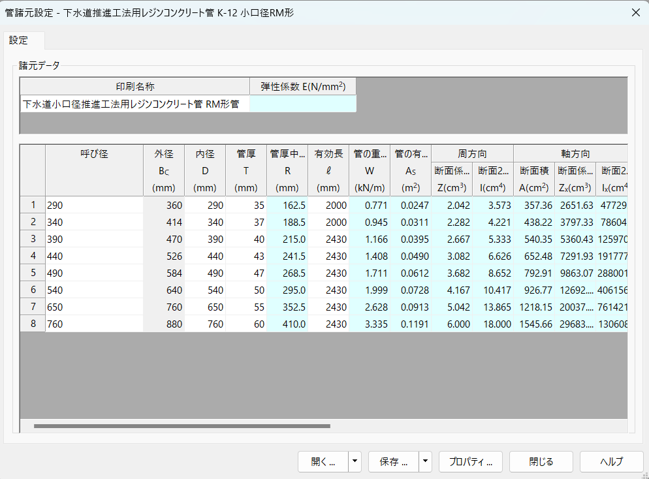Click the 管厚 cell with value 47
This screenshot has height=479, width=649.
(x=246, y=273)
